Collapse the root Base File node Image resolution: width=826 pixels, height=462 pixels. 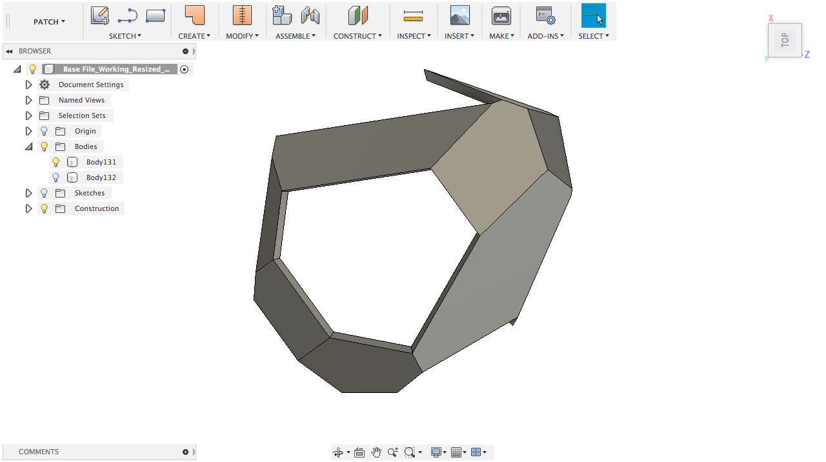17,69
